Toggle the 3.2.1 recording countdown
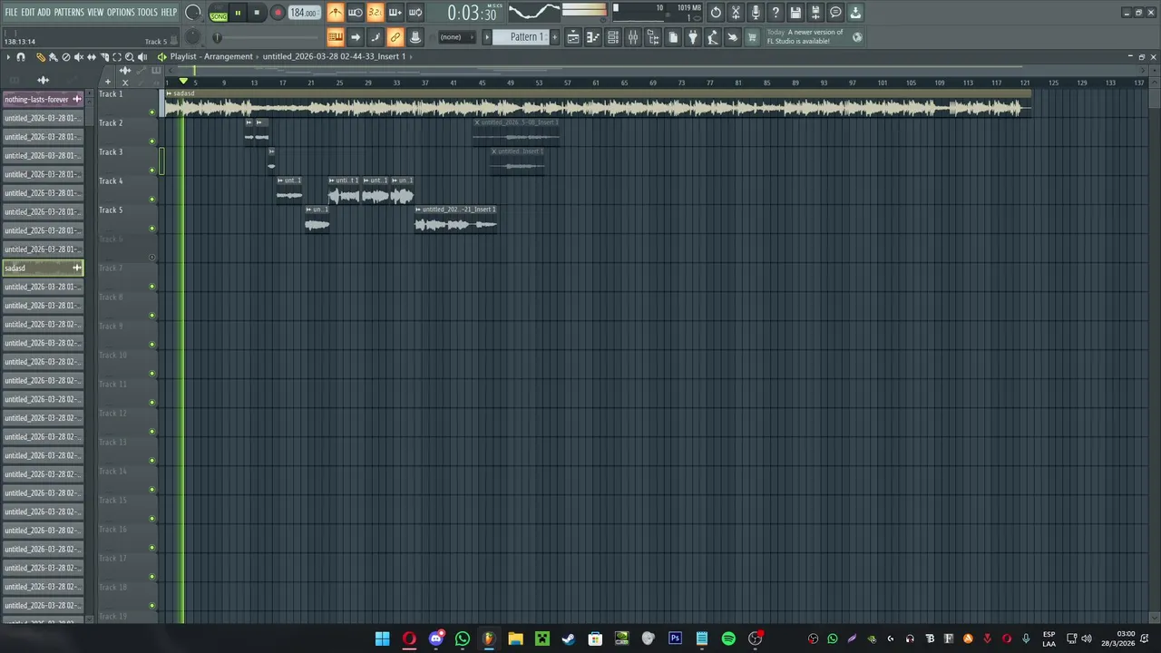This screenshot has height=653, width=1161. (375, 13)
